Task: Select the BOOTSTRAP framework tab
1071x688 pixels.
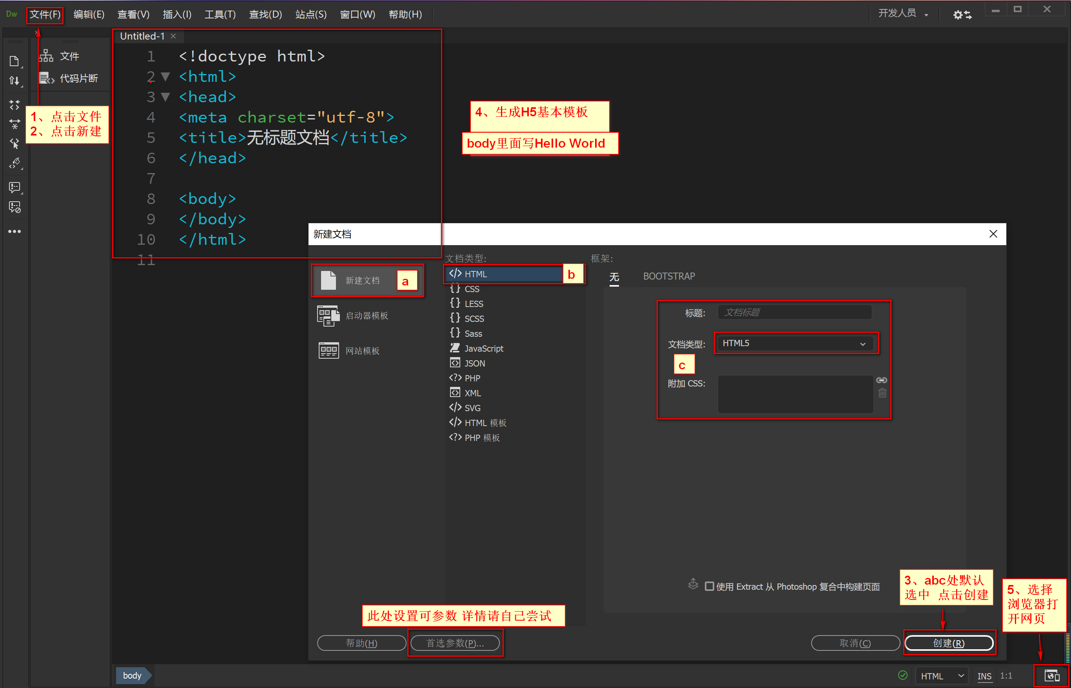Action: (669, 276)
